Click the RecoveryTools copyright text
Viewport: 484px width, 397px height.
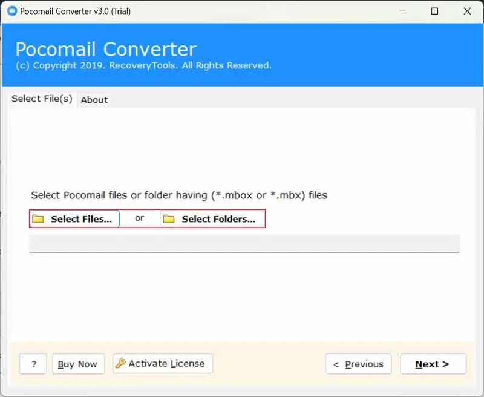(x=143, y=65)
